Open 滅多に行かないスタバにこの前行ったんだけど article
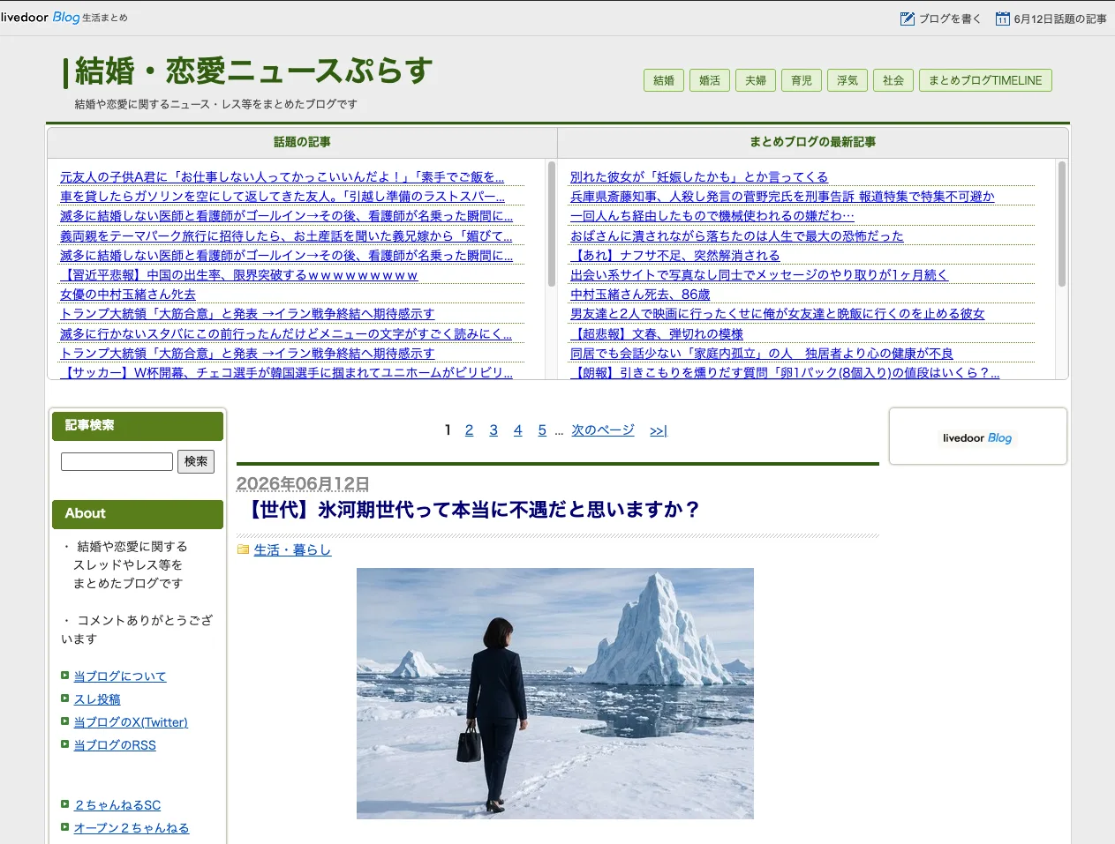1115x844 pixels. pyautogui.click(x=286, y=333)
